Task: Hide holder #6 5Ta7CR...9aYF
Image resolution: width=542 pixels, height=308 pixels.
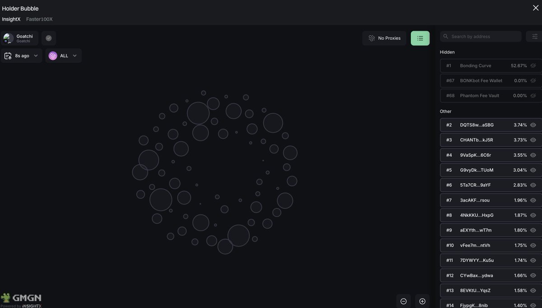Action: [x=533, y=185]
